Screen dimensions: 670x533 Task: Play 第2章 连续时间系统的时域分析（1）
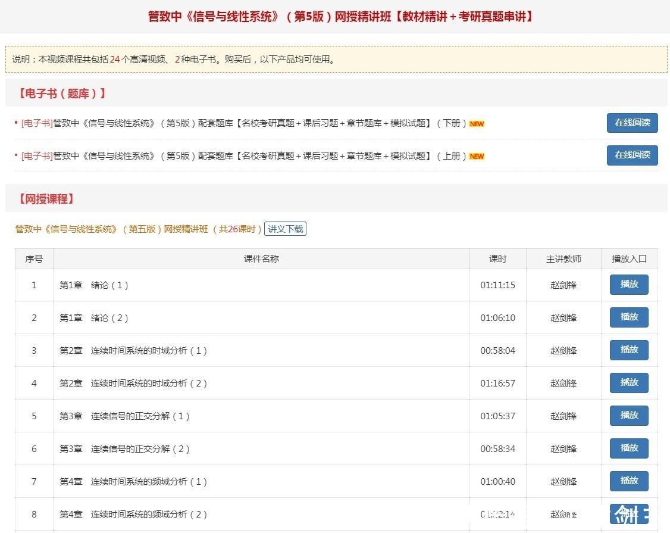[628, 350]
